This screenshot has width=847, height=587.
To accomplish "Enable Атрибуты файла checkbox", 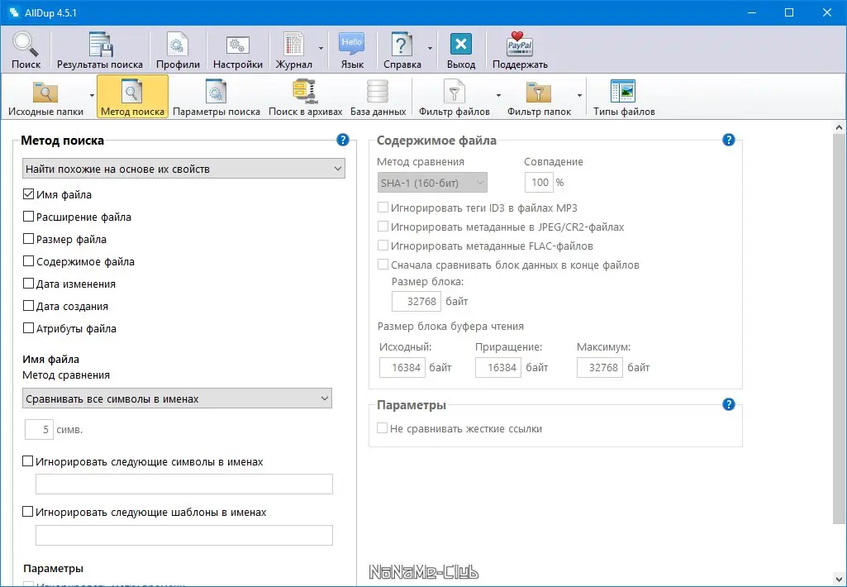I will pos(29,328).
